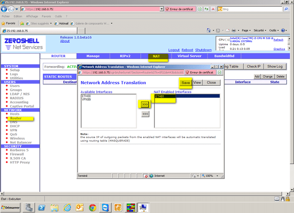Click the Check IP button
The height and width of the screenshot is (213, 294).
click(254, 67)
